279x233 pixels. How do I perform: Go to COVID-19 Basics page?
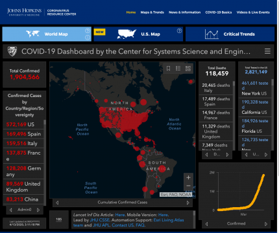coord(219,12)
